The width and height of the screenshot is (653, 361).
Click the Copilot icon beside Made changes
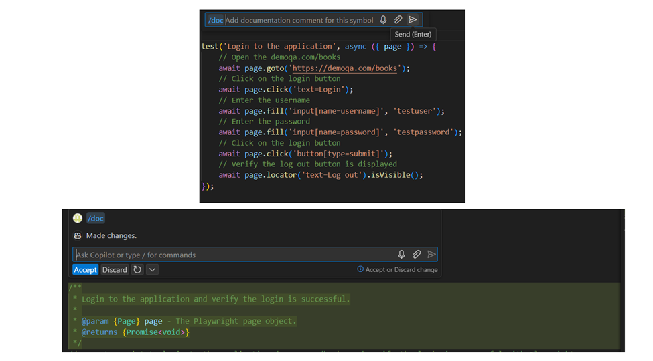[78, 236]
